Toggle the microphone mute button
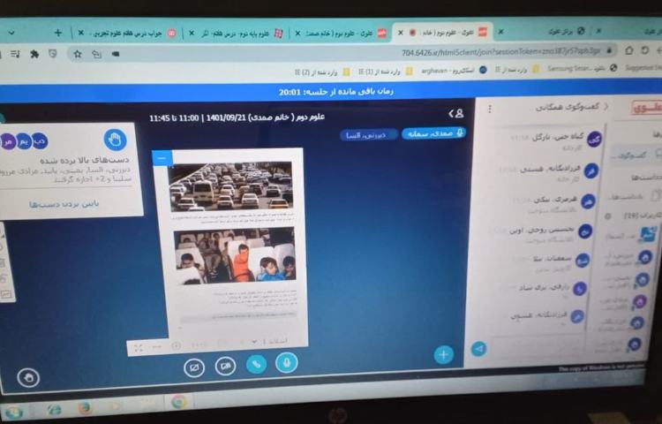Screen dimensions: 662x424 tap(287, 363)
